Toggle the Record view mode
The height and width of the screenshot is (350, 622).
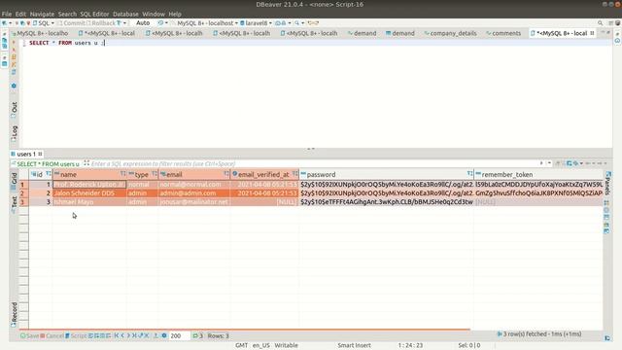15,315
